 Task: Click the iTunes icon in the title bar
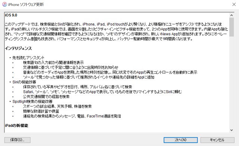coord(4,4)
